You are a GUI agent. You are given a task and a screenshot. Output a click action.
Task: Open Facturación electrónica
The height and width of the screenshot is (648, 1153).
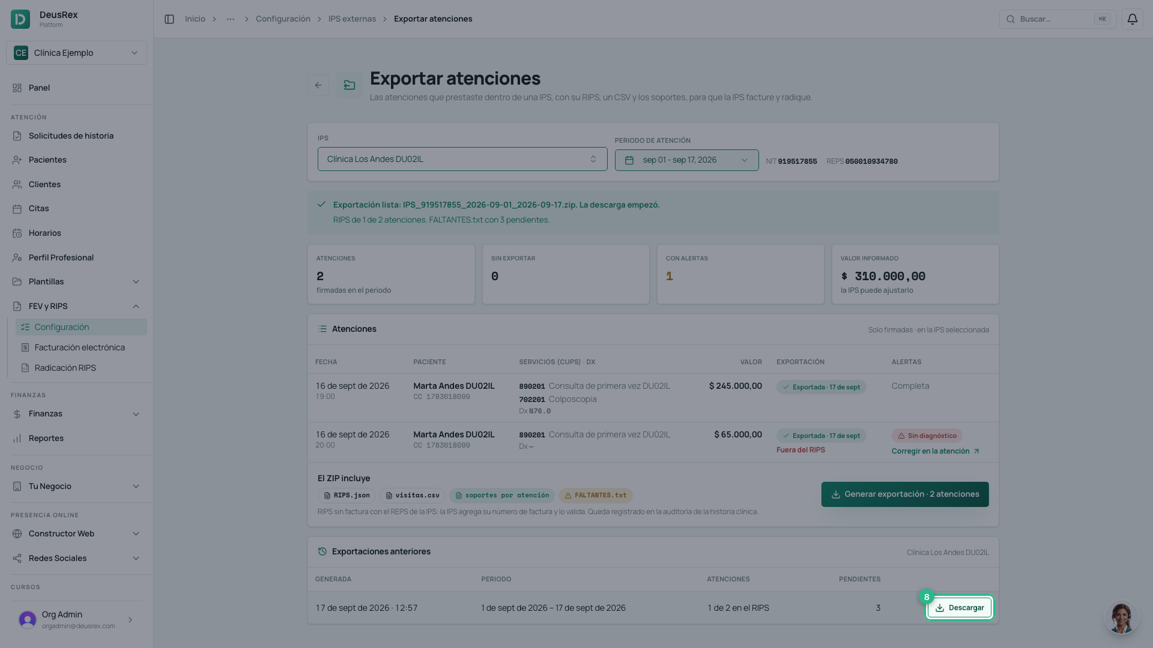[x=81, y=347]
